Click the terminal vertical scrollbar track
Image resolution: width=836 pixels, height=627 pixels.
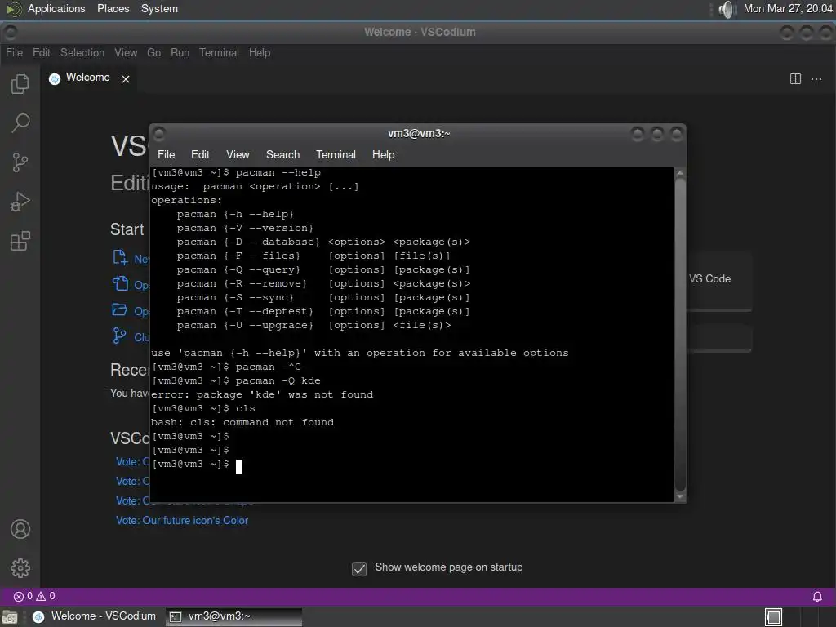pyautogui.click(x=680, y=335)
